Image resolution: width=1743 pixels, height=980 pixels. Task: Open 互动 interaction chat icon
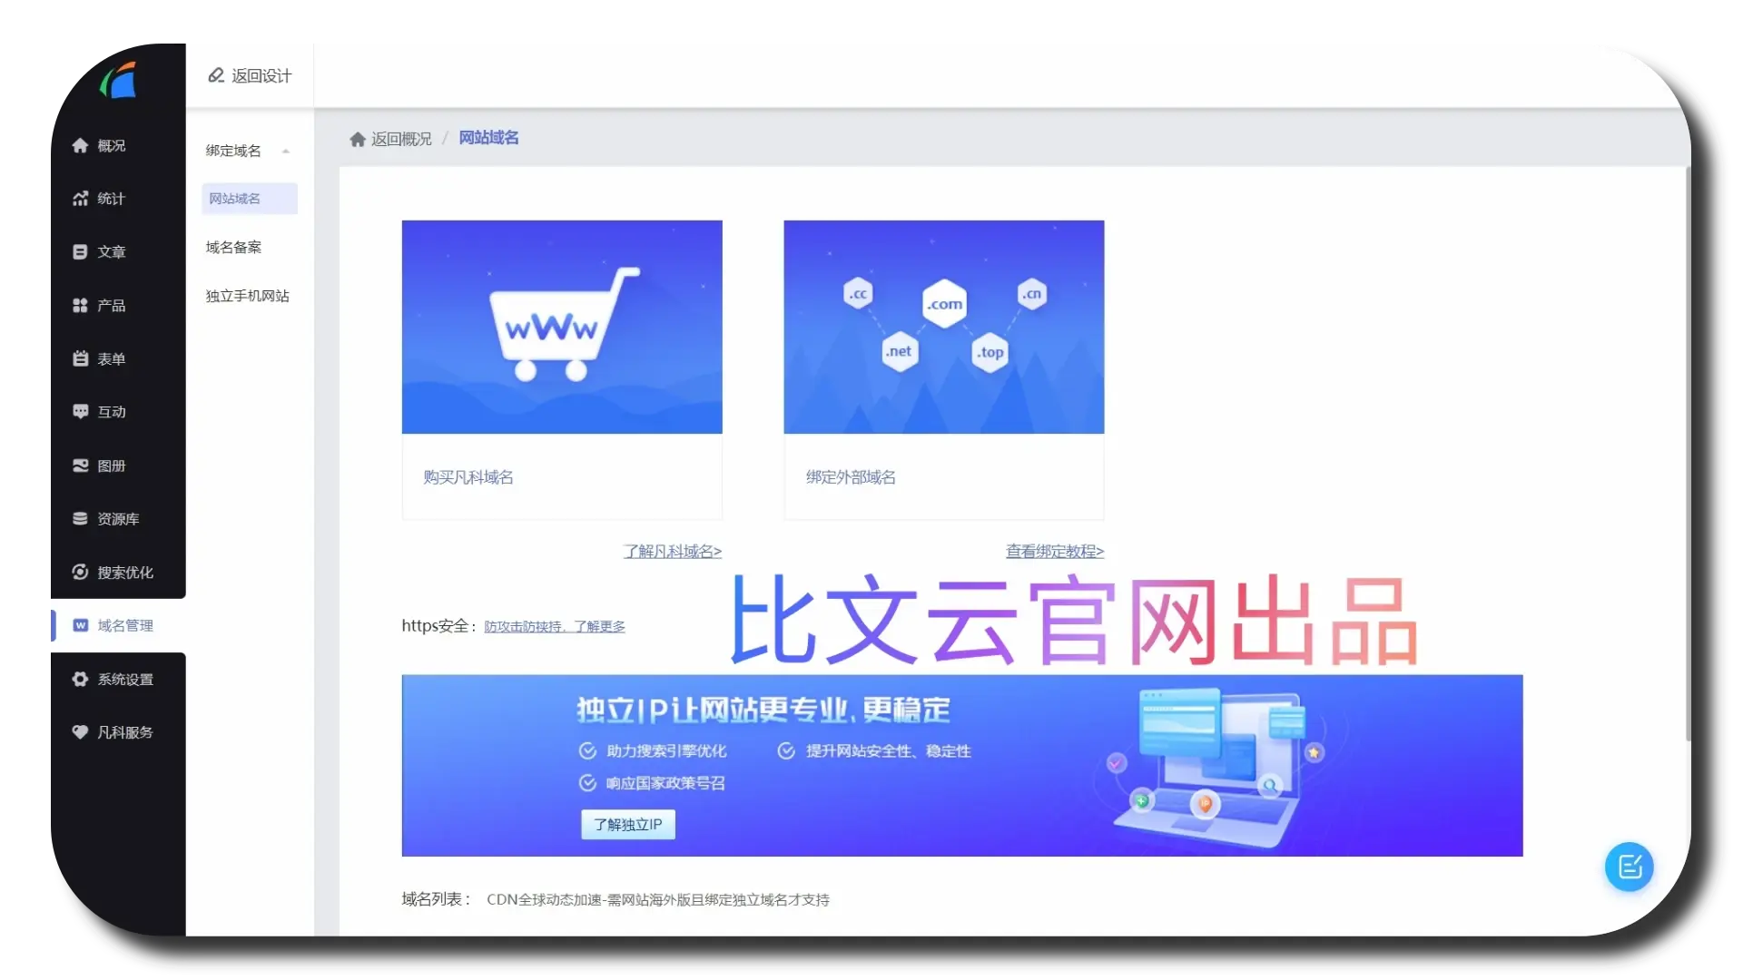(80, 412)
